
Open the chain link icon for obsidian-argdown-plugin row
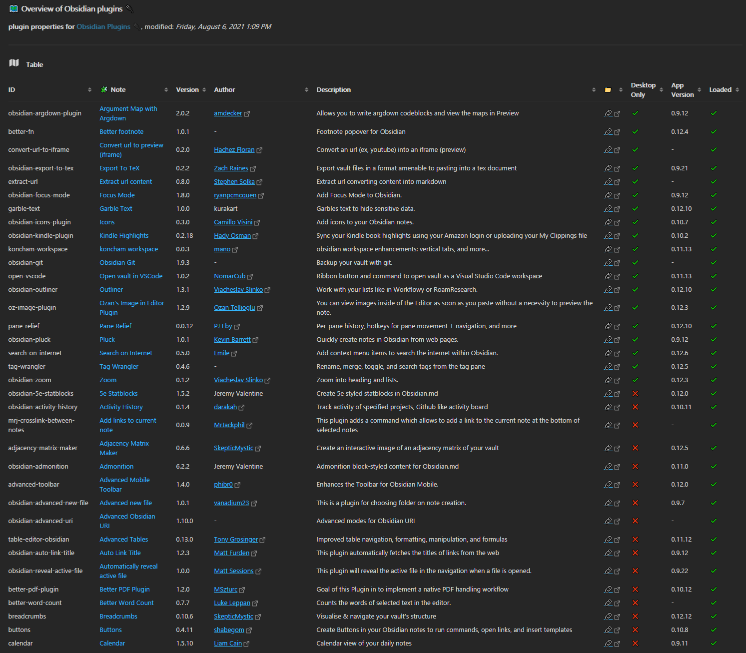click(608, 113)
